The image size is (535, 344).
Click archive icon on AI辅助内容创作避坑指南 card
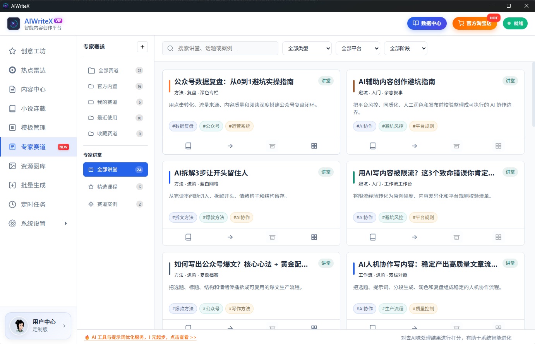coord(456,146)
